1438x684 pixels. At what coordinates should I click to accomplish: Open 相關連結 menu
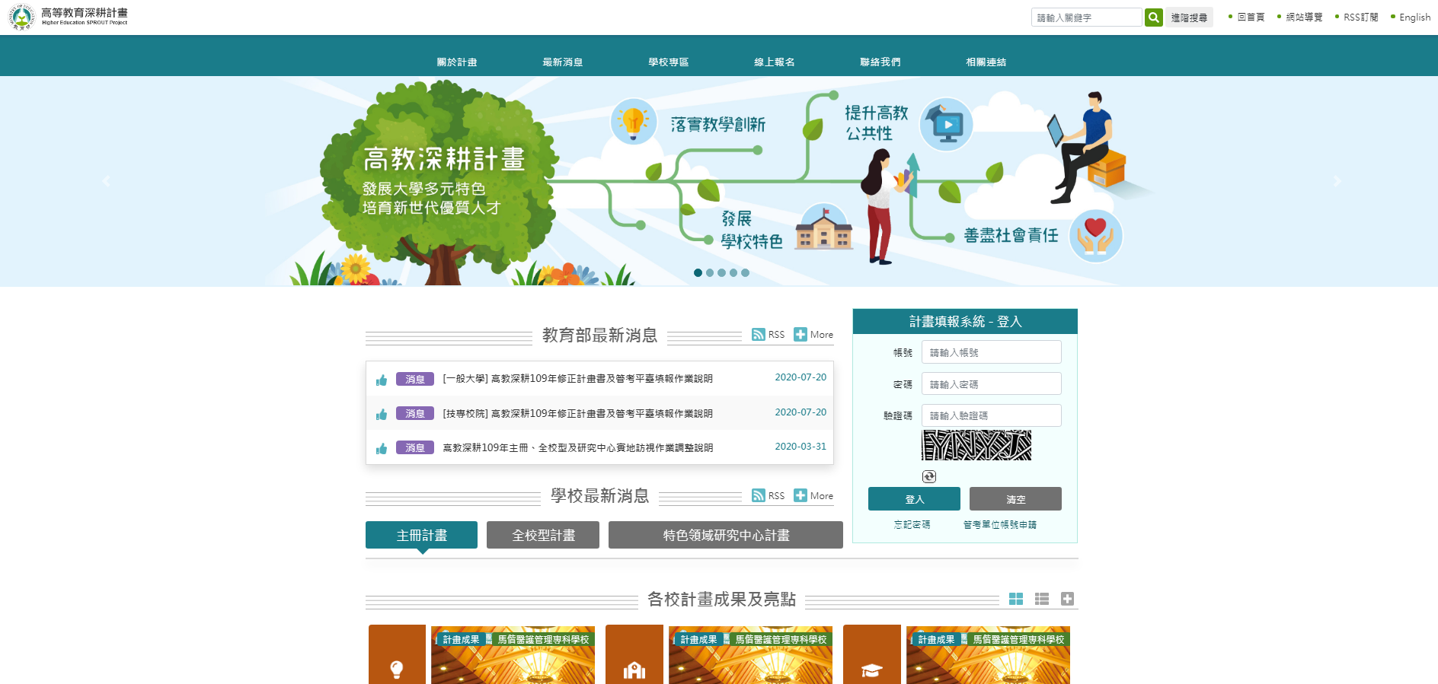click(986, 62)
